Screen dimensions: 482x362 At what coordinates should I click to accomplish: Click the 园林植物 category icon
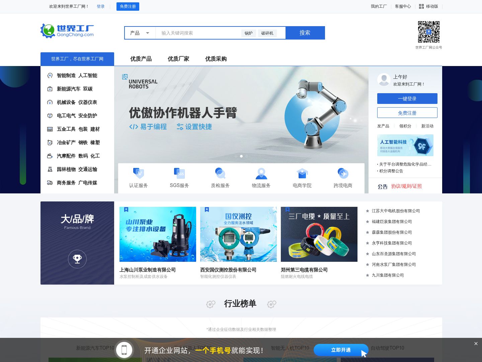tap(50, 169)
